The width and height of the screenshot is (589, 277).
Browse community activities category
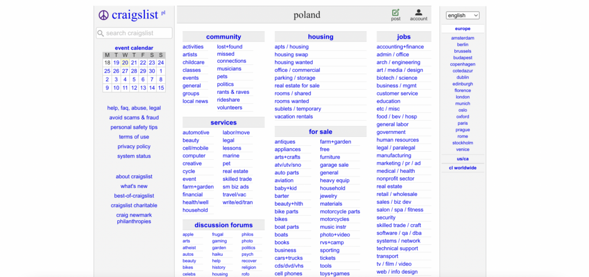[x=193, y=47]
